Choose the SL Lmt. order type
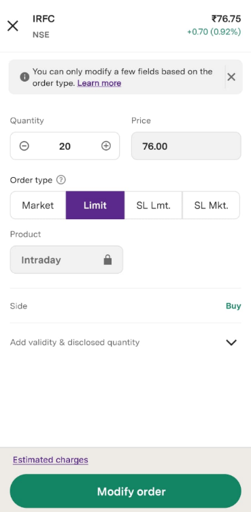The image size is (251, 512). pos(153,206)
